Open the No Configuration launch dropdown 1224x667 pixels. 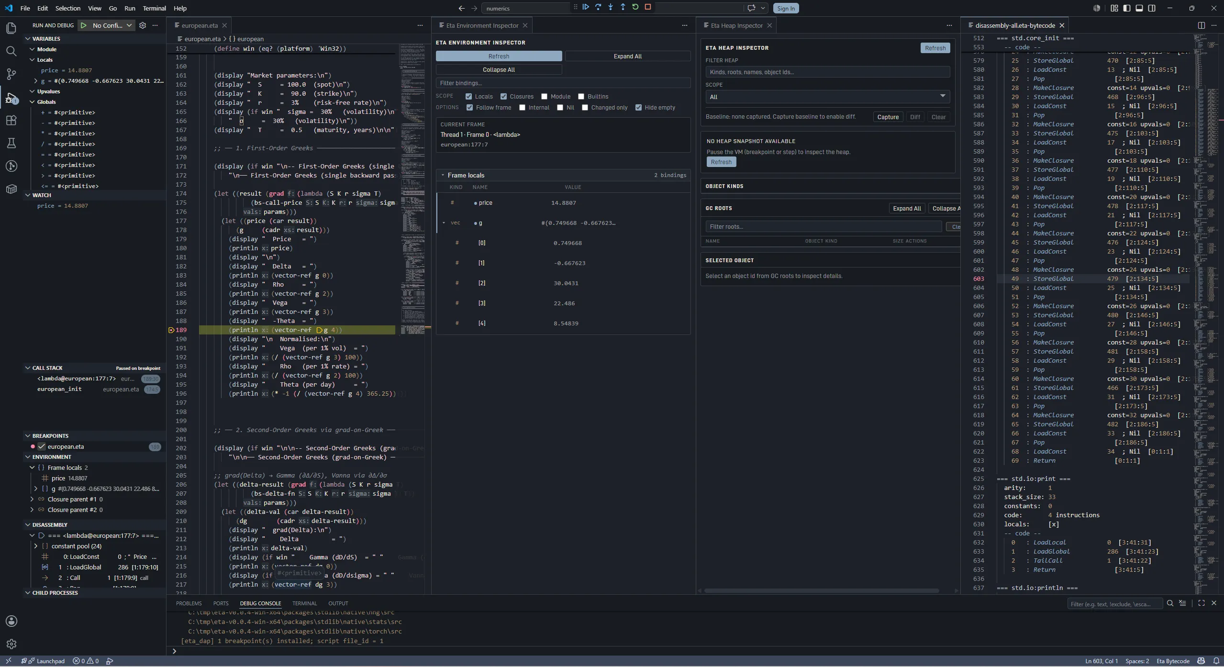tap(113, 25)
